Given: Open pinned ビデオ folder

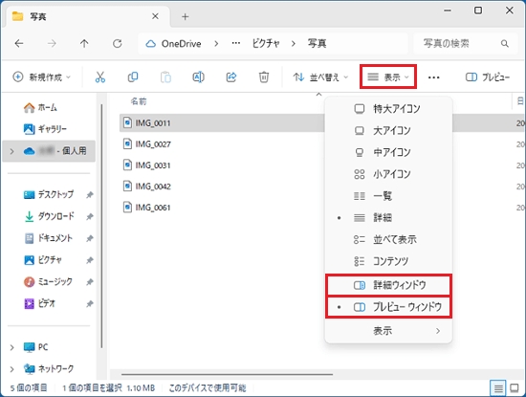Looking at the screenshot, I should [x=39, y=303].
